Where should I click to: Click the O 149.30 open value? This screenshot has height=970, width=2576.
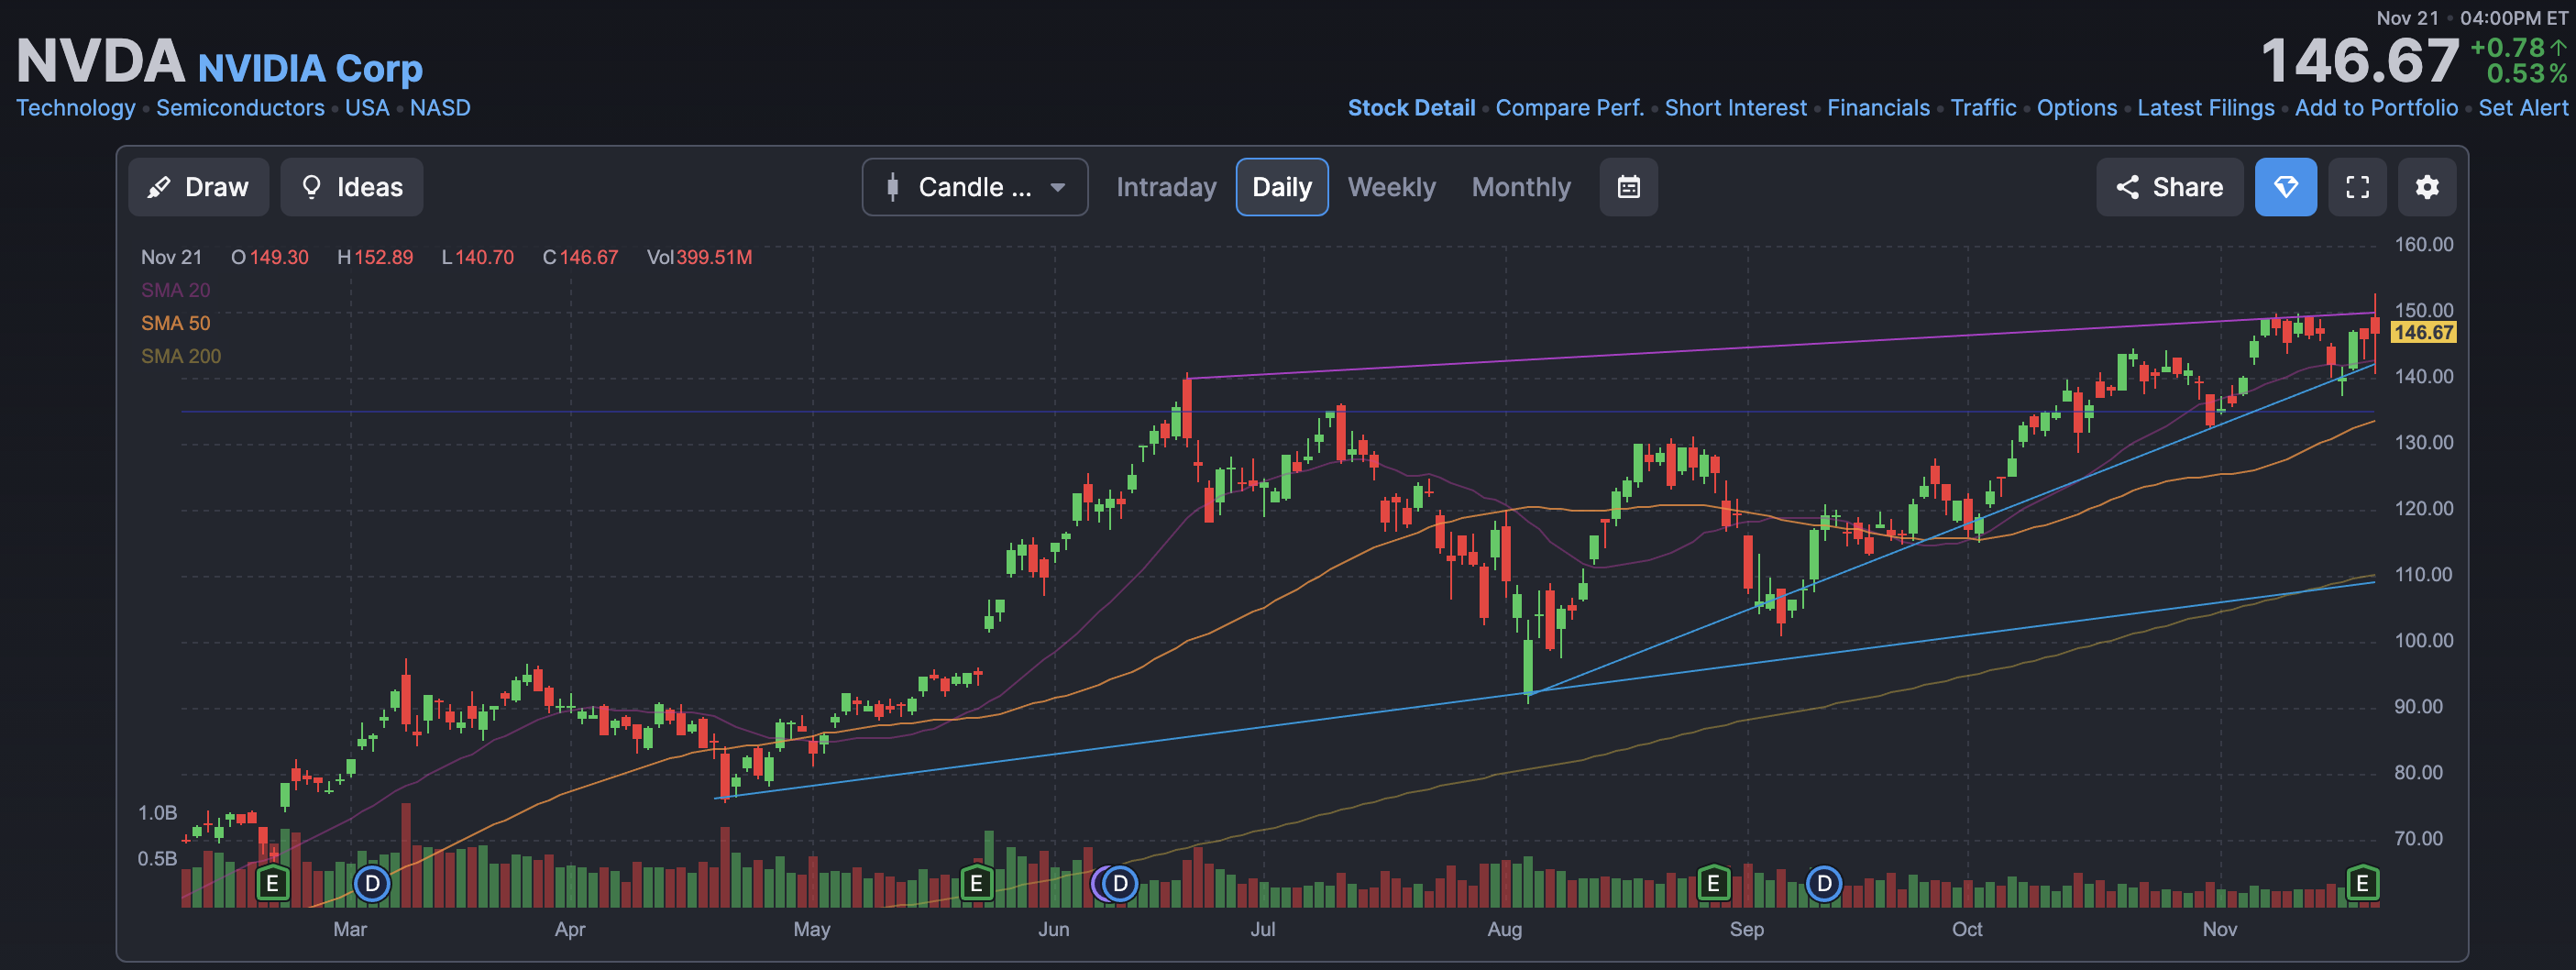coord(279,257)
